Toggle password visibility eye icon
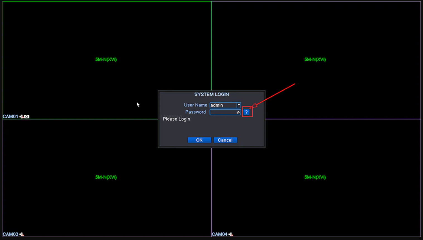 (238, 112)
